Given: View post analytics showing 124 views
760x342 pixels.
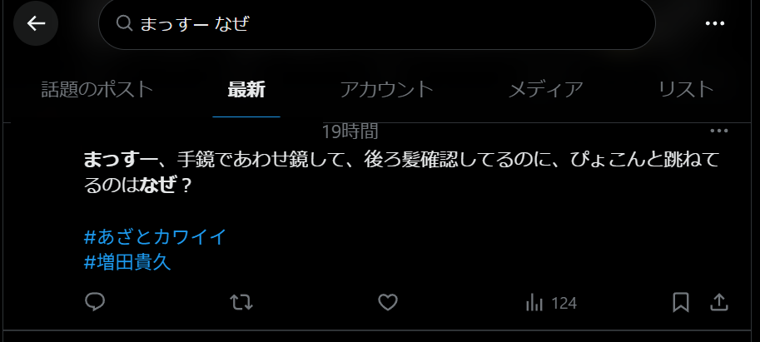Looking at the screenshot, I should coord(551,303).
